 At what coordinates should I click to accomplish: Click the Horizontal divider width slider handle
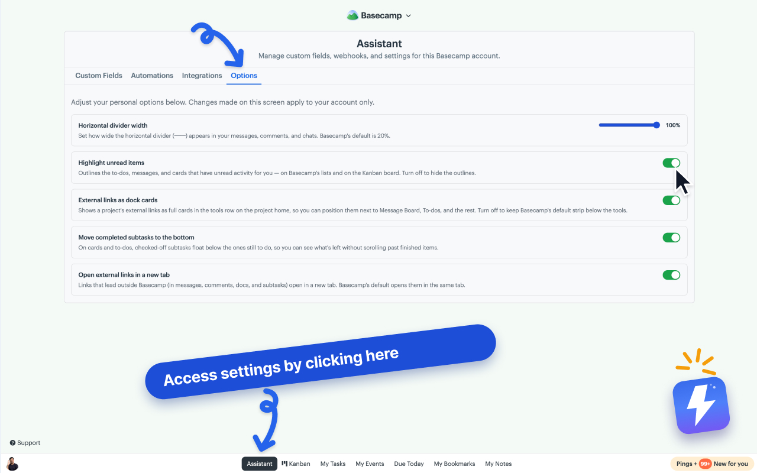656,125
